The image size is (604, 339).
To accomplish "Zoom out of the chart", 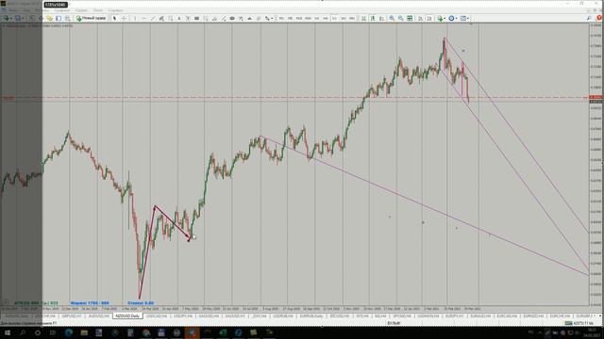I will (x=400, y=18).
